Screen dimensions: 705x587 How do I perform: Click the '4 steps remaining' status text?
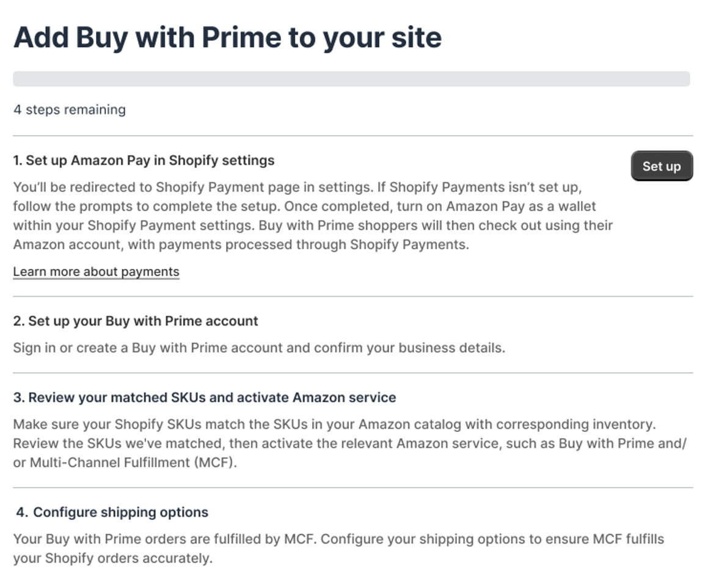[x=70, y=110]
